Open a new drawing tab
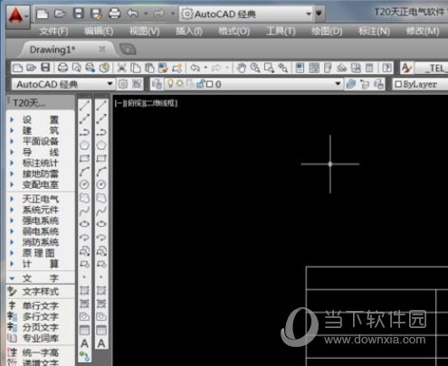 click(128, 50)
